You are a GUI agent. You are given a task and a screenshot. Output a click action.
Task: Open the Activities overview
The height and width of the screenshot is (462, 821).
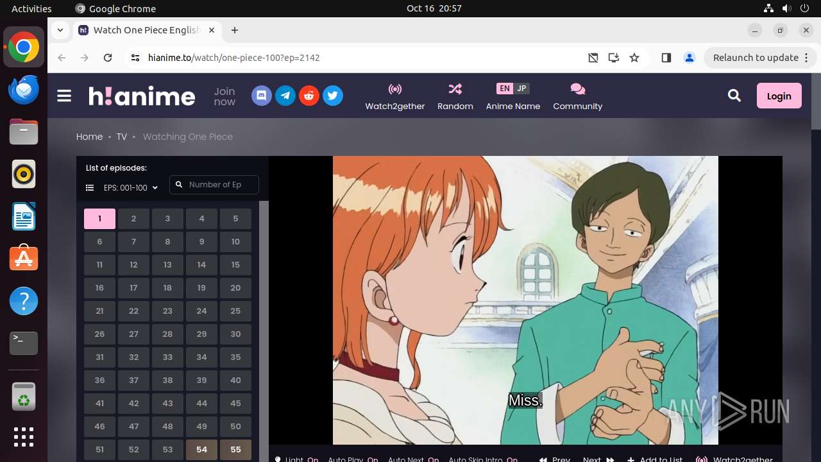coord(31,8)
